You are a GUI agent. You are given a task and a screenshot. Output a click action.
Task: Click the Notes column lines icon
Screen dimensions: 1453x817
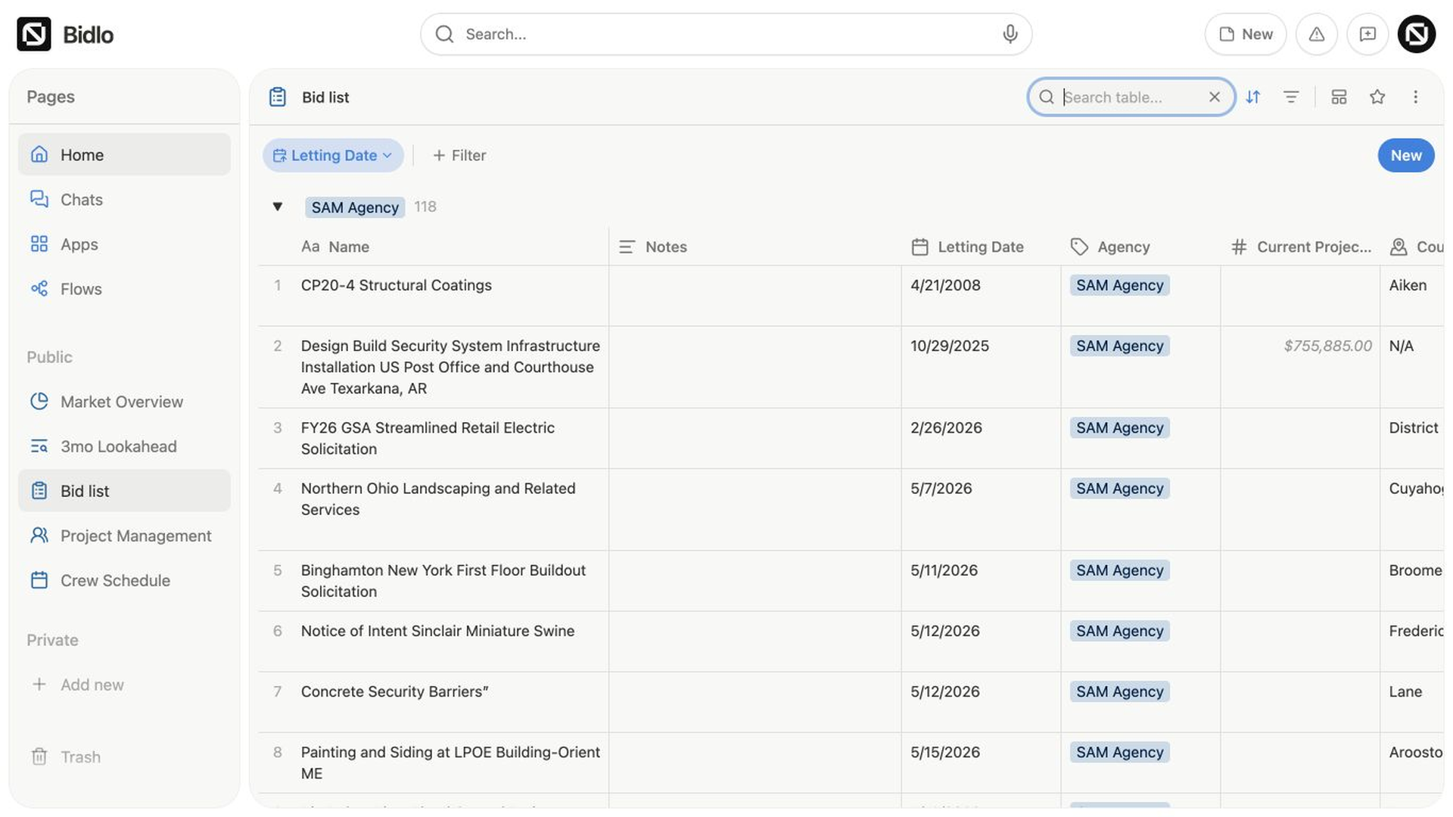click(x=627, y=247)
